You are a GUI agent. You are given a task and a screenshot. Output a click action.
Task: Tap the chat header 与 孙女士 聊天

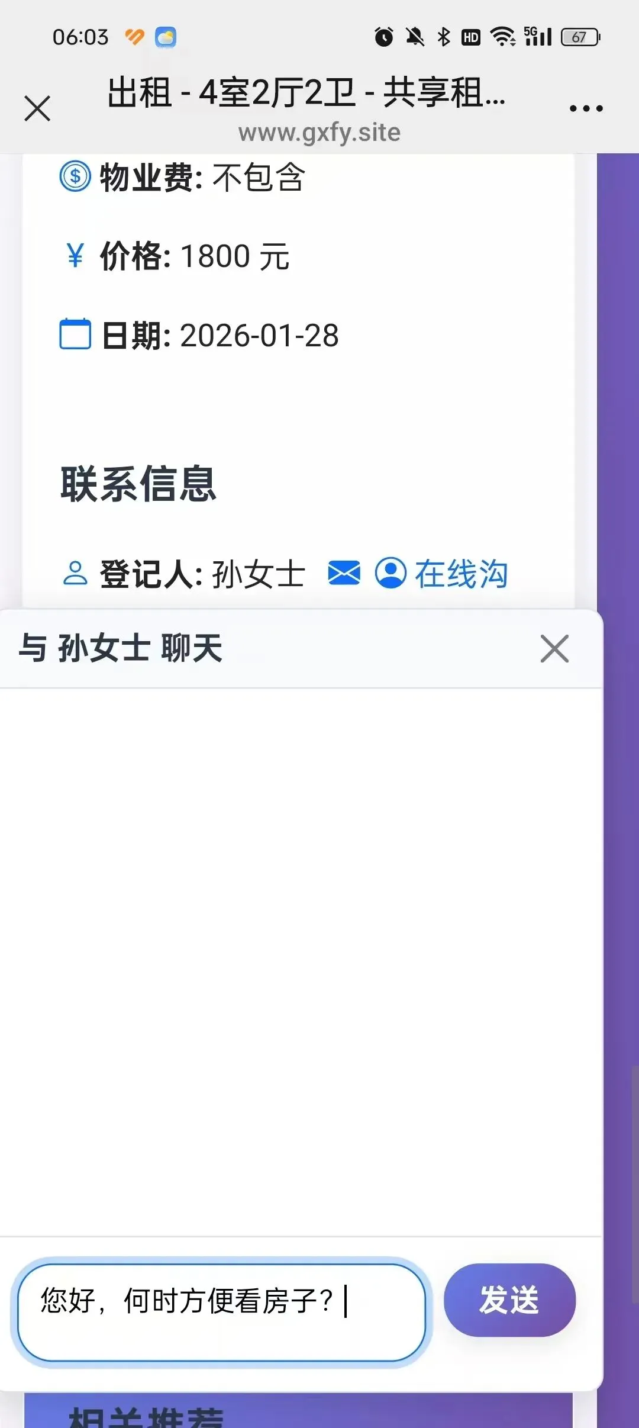[120, 648]
